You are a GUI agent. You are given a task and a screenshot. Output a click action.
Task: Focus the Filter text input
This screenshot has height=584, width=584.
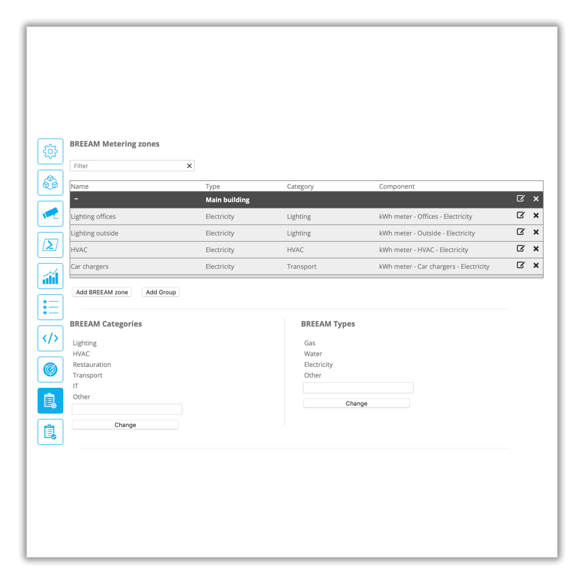(128, 166)
